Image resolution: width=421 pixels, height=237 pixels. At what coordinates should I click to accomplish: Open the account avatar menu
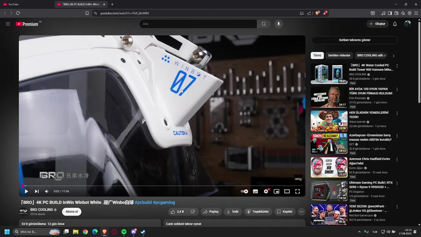[408, 24]
